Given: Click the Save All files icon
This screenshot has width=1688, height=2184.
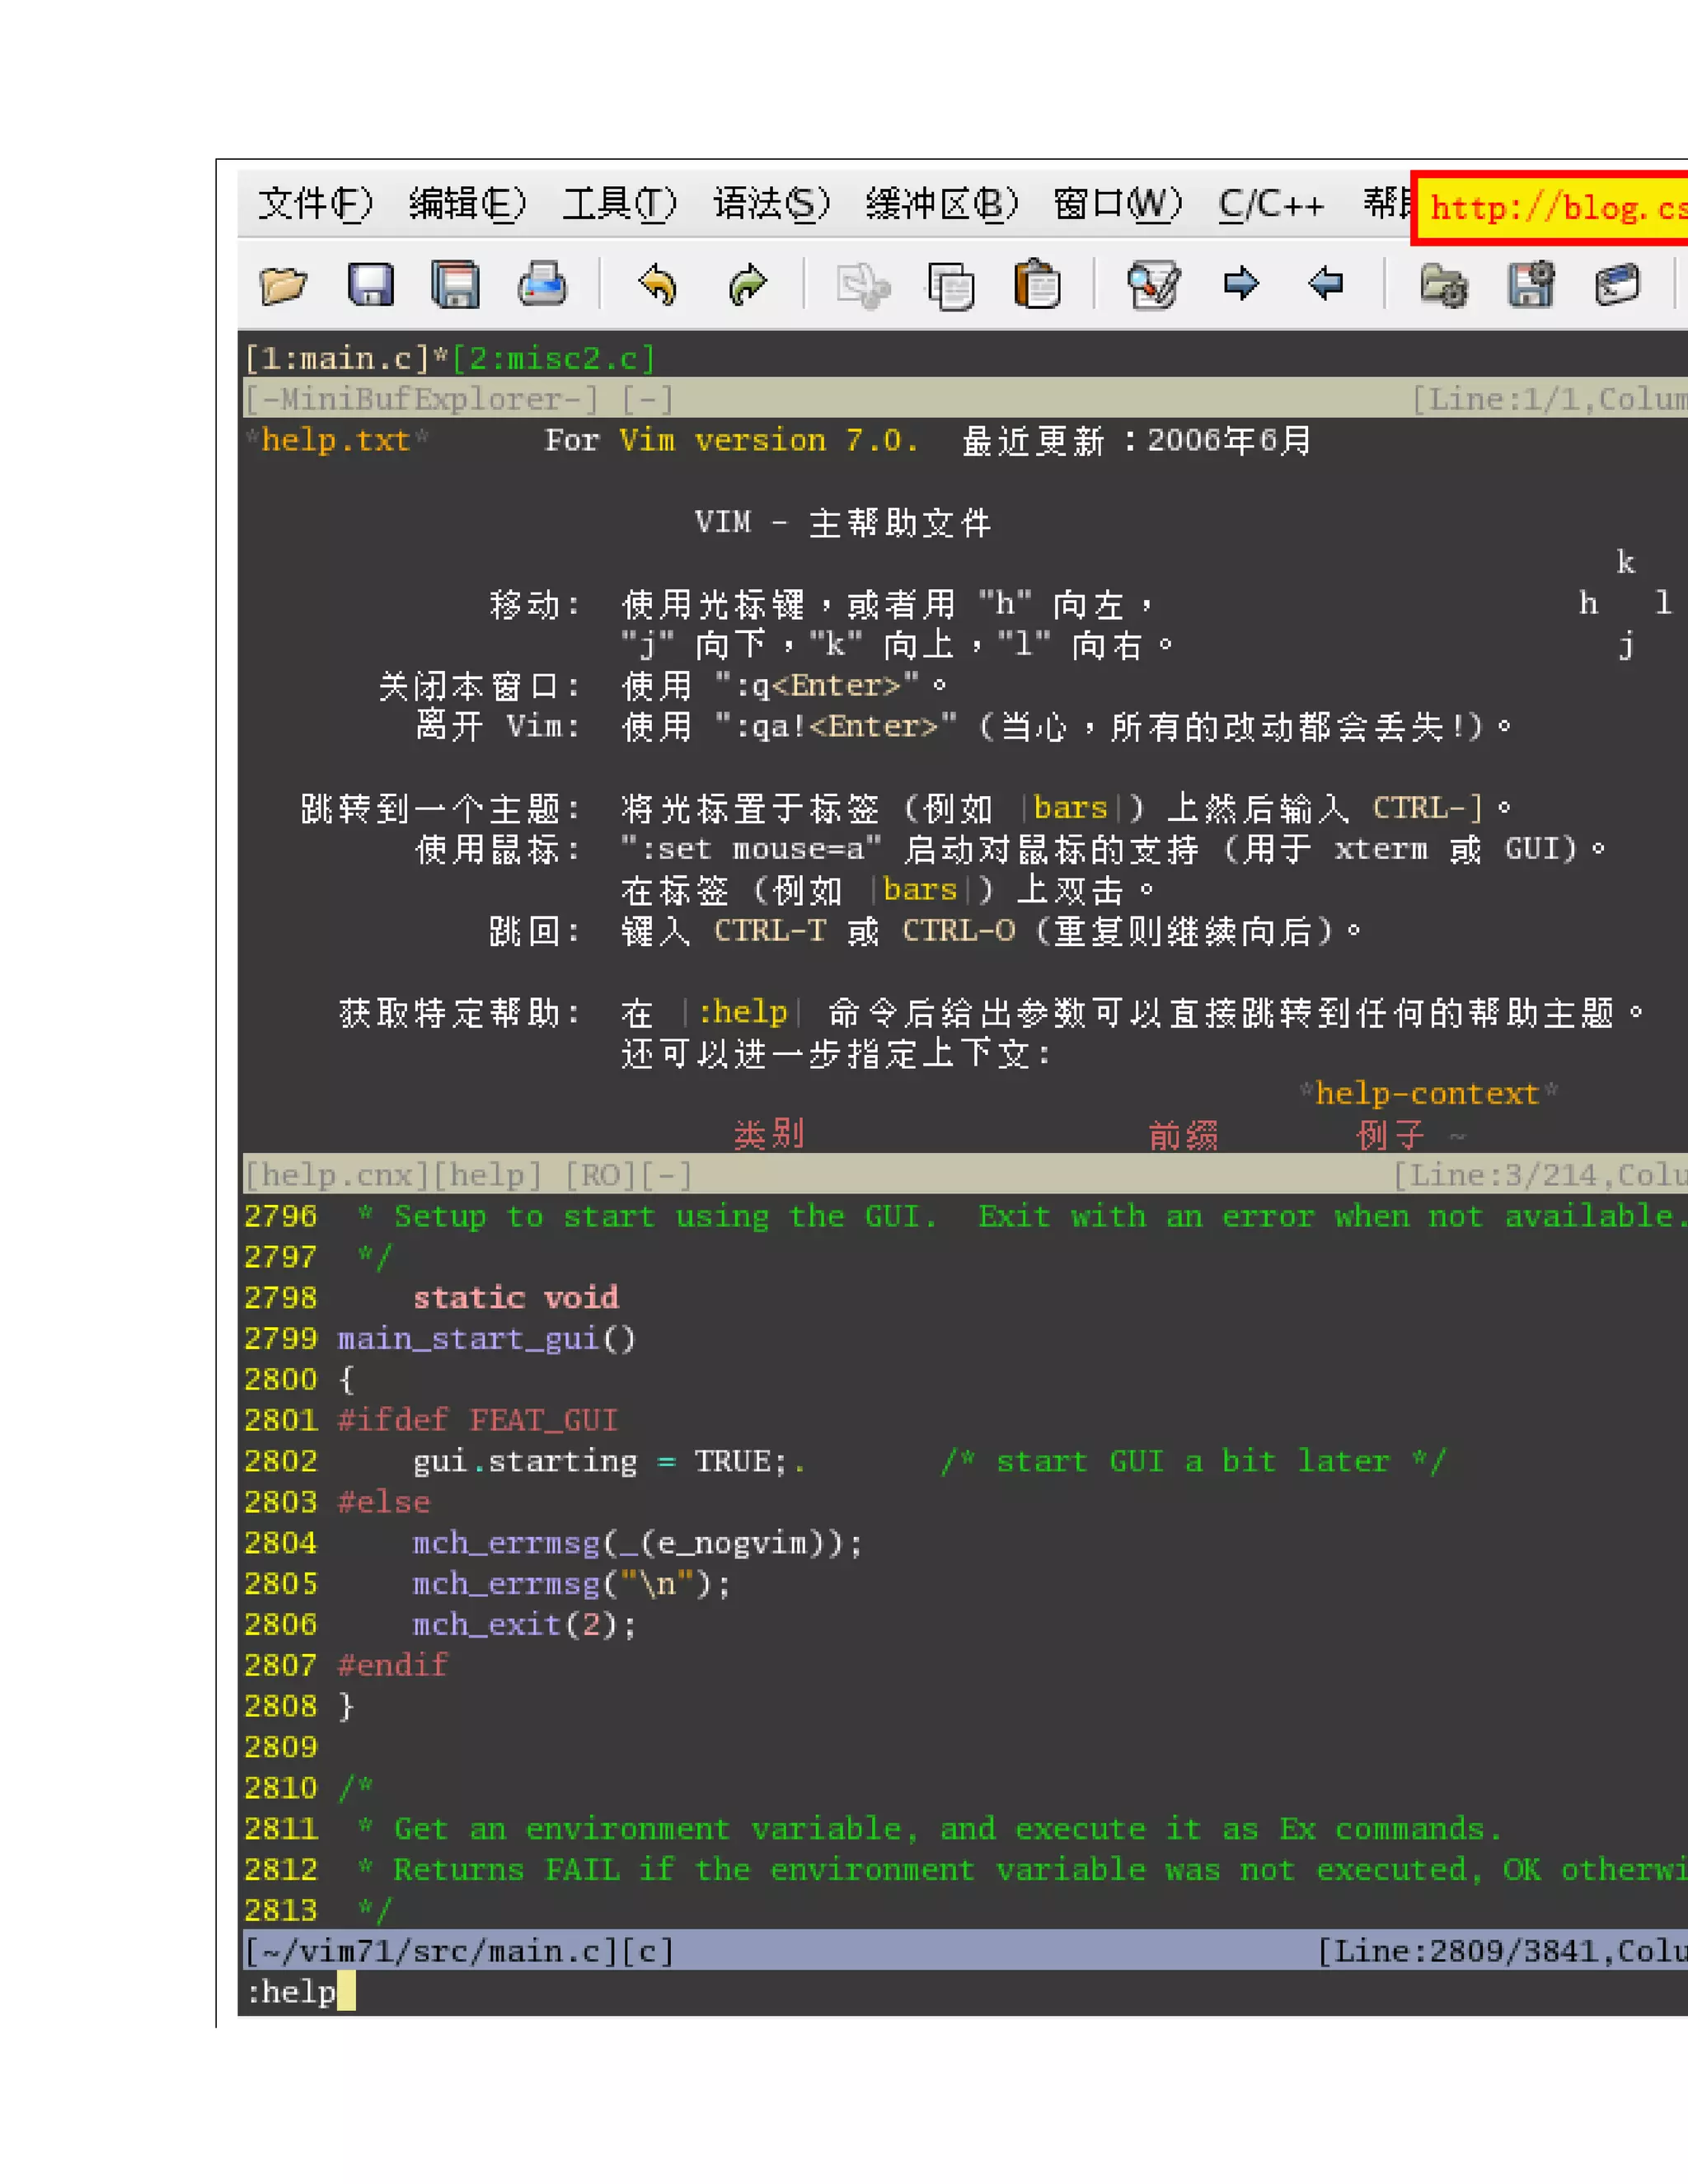Looking at the screenshot, I should click(x=456, y=285).
